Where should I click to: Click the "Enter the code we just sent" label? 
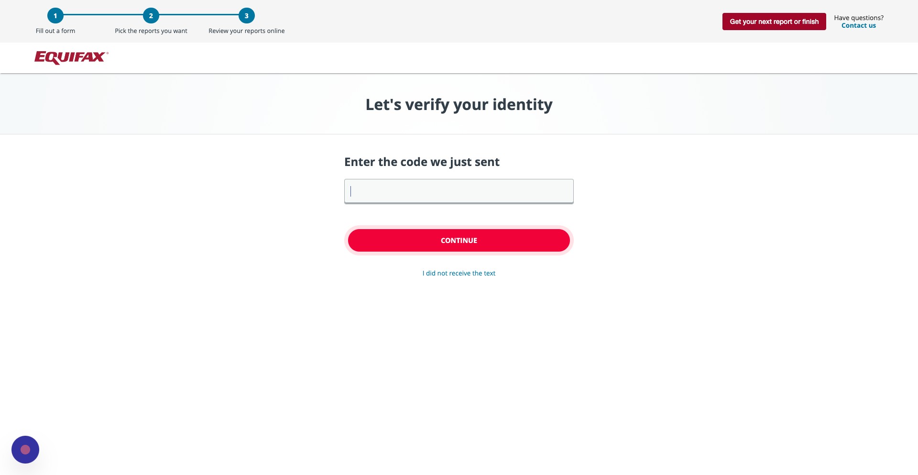[x=422, y=162]
